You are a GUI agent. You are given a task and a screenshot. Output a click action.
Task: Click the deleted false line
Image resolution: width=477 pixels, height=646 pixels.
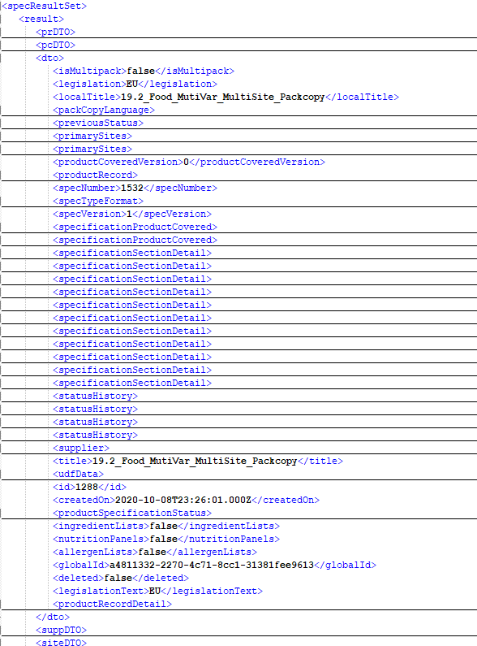[121, 578]
